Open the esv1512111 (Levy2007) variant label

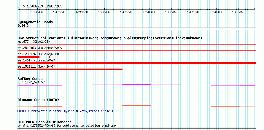coord(36,67)
